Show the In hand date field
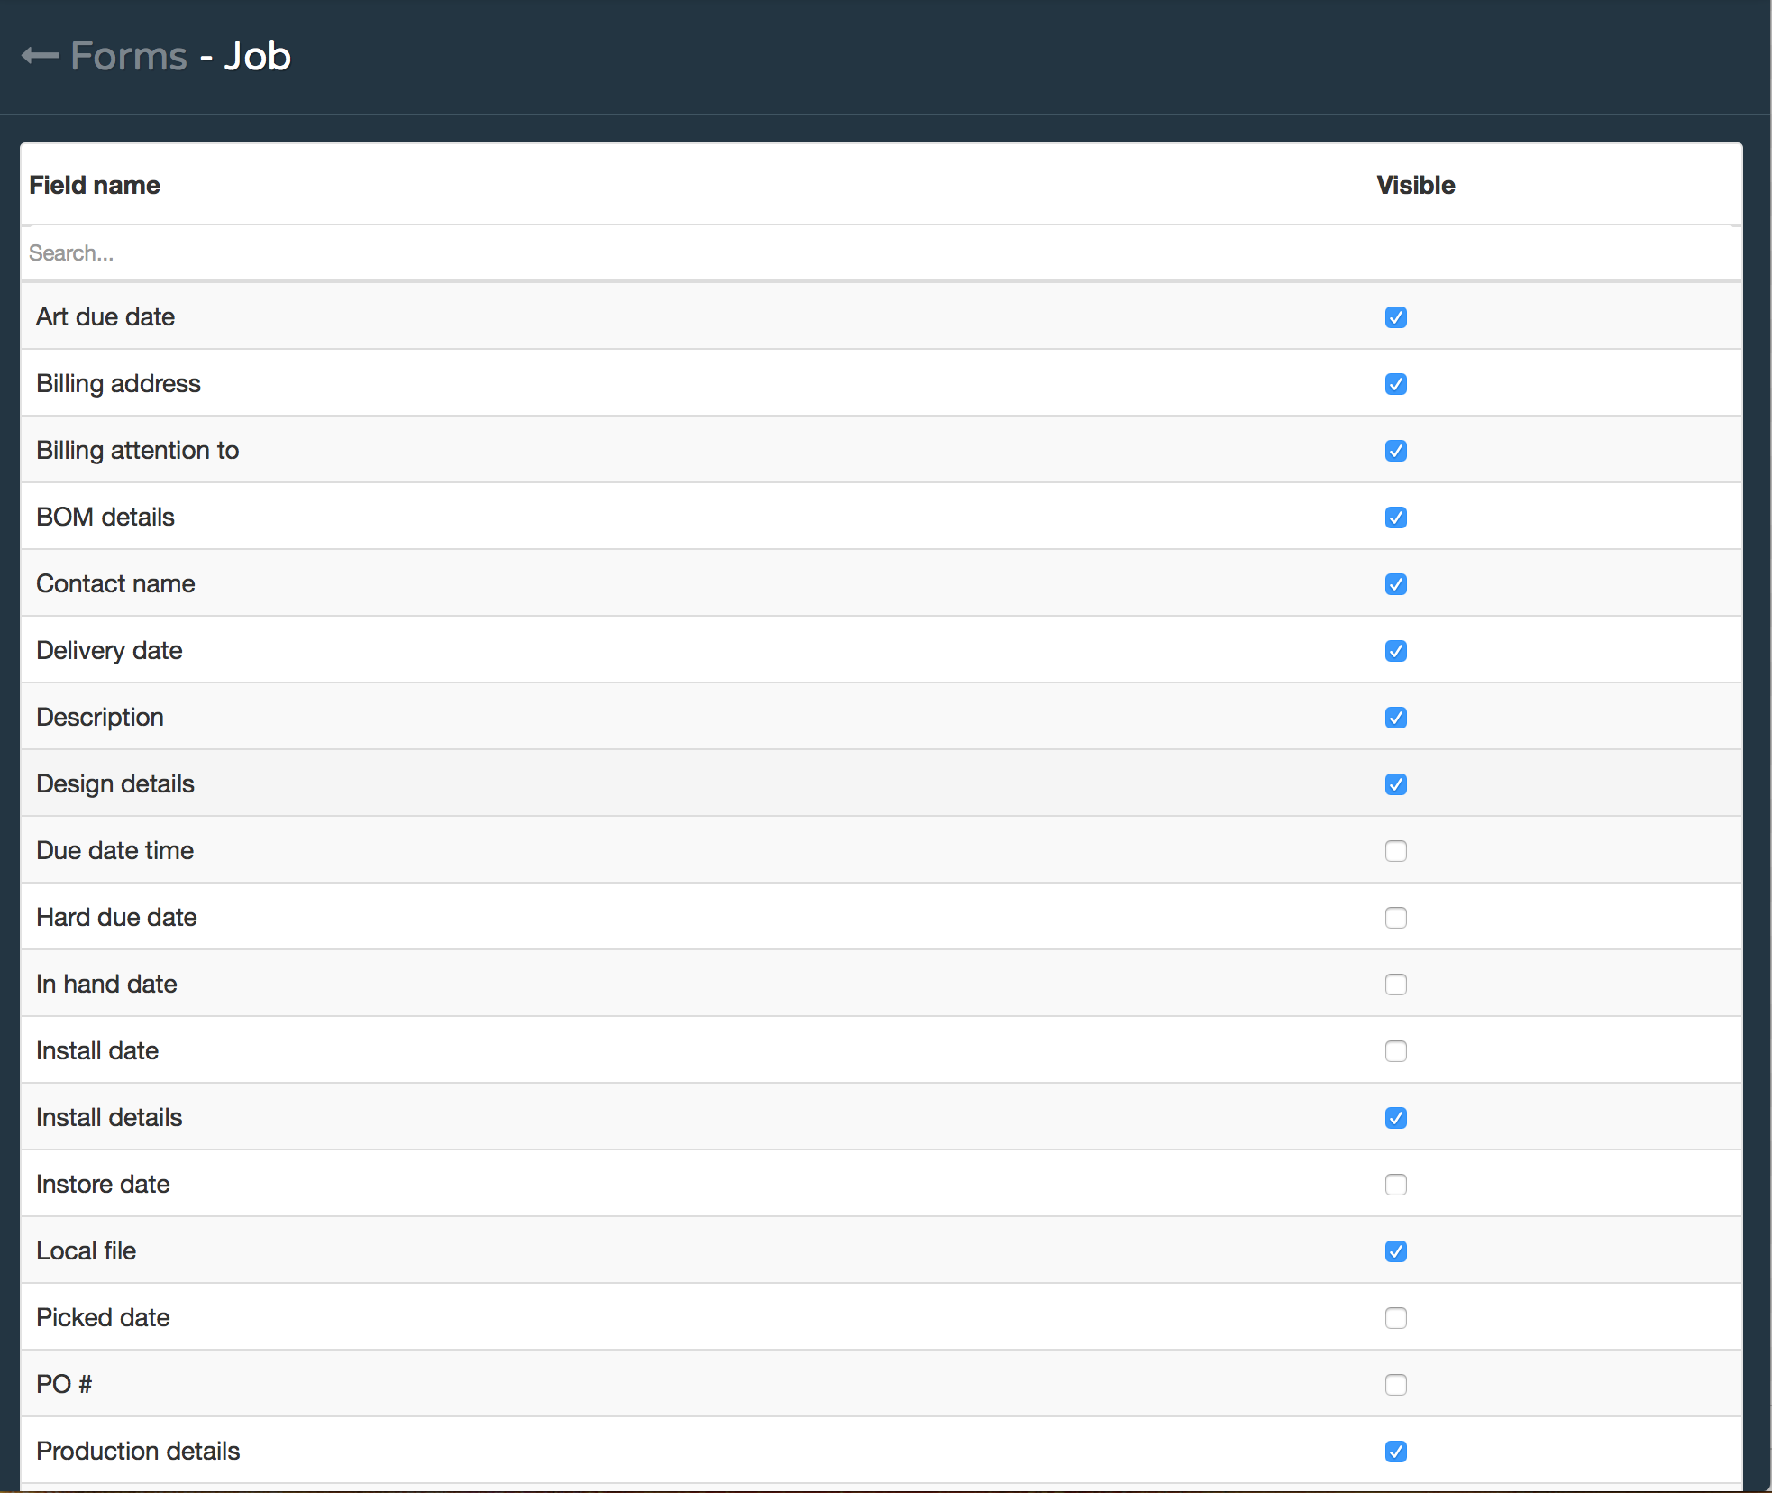The height and width of the screenshot is (1493, 1772). tap(1395, 985)
